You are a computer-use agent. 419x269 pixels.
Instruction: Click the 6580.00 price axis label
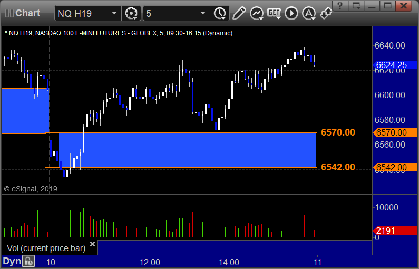click(x=390, y=120)
